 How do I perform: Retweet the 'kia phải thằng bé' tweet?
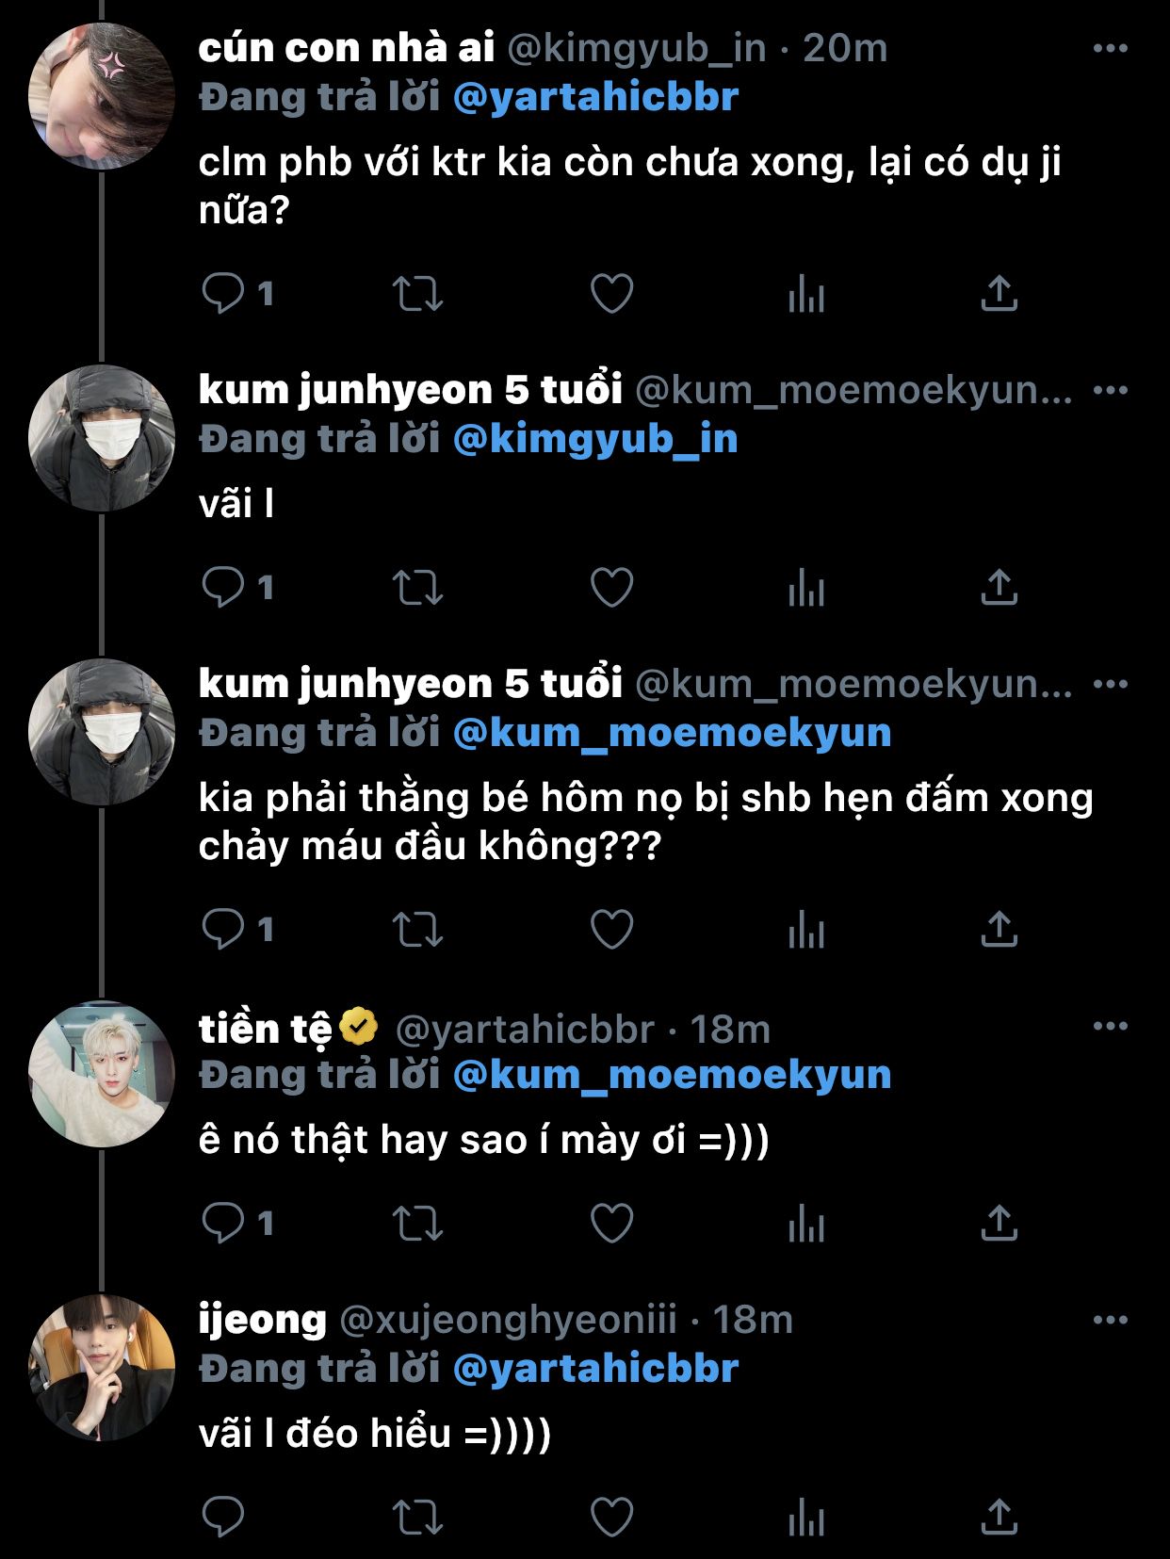click(417, 930)
